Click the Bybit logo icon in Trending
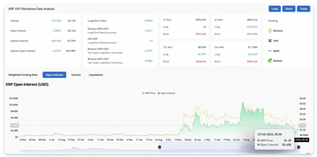 [270, 51]
